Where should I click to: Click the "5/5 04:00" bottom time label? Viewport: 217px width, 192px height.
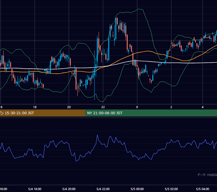click(203, 189)
